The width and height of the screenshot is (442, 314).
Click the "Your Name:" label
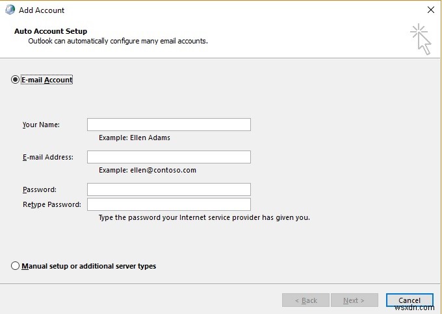(x=41, y=125)
